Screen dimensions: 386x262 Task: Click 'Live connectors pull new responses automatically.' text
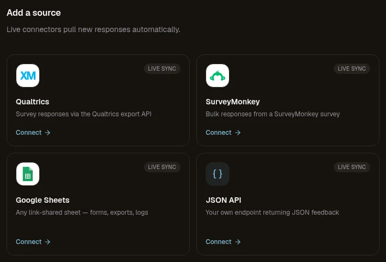coord(93,29)
